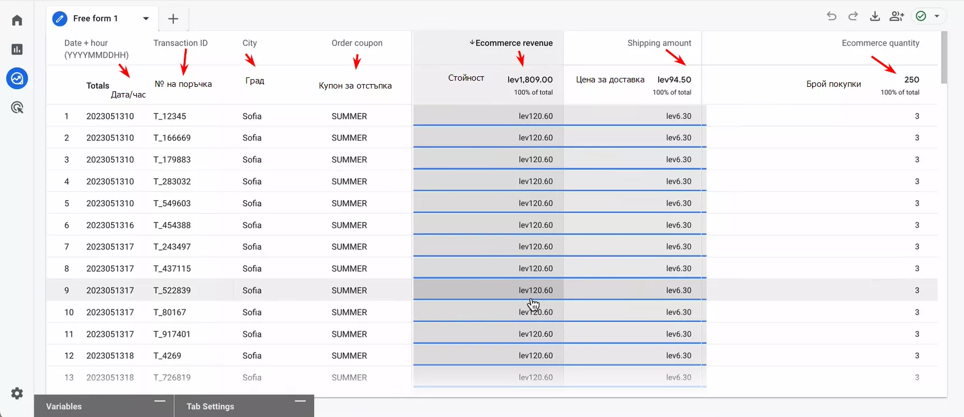The width and height of the screenshot is (964, 417).
Task: Open the Tab Settings panel
Action: pyautogui.click(x=210, y=406)
